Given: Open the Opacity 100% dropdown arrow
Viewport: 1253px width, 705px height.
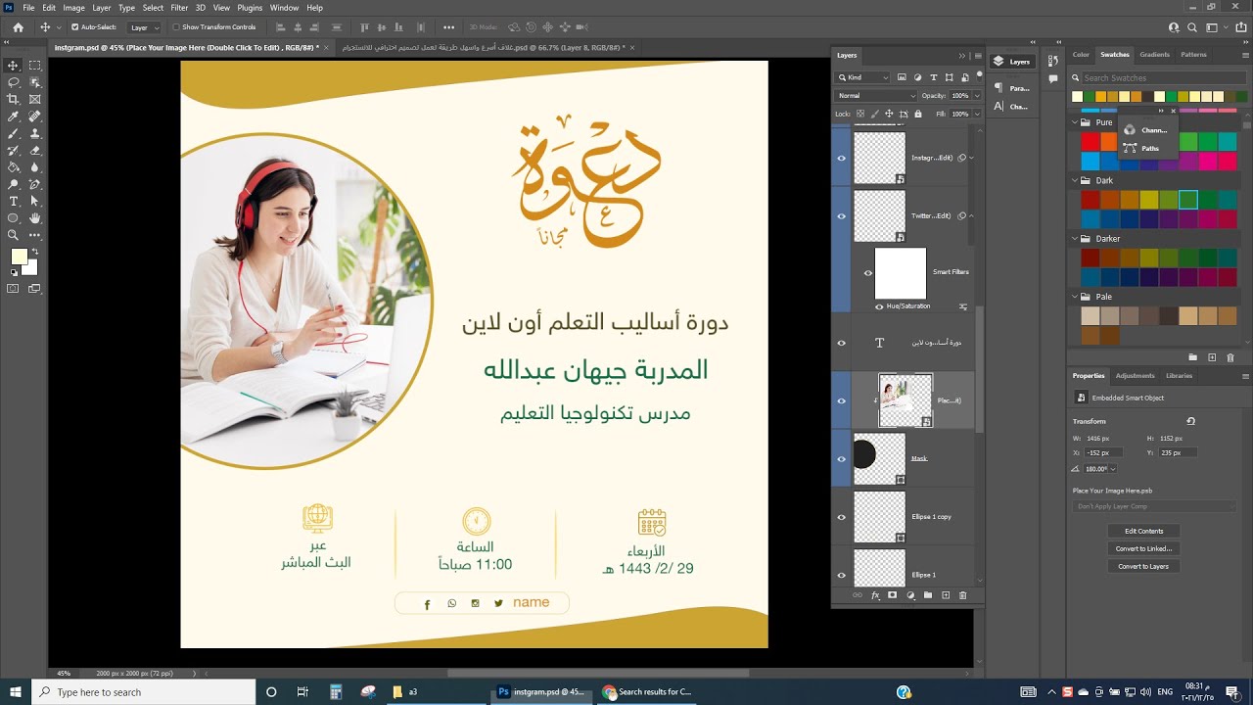Looking at the screenshot, I should coord(976,96).
